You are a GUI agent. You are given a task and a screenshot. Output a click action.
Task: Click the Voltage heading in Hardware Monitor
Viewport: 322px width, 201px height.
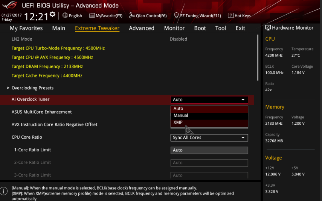tap(273, 158)
